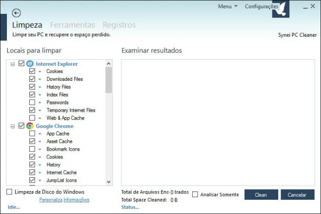
Task: Collapse the Internet Explorer tree node
Action: point(13,64)
